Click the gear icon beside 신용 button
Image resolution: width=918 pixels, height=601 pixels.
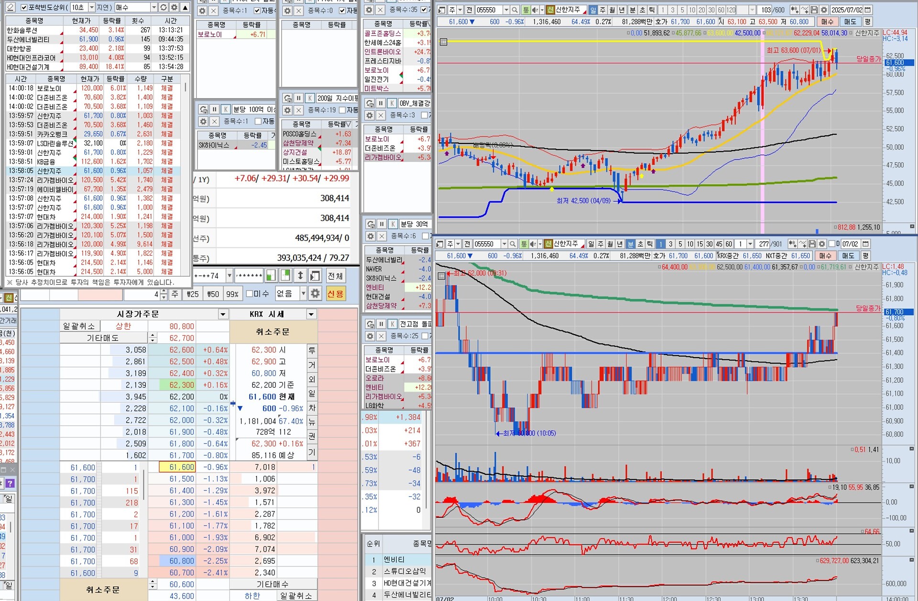pos(315,294)
